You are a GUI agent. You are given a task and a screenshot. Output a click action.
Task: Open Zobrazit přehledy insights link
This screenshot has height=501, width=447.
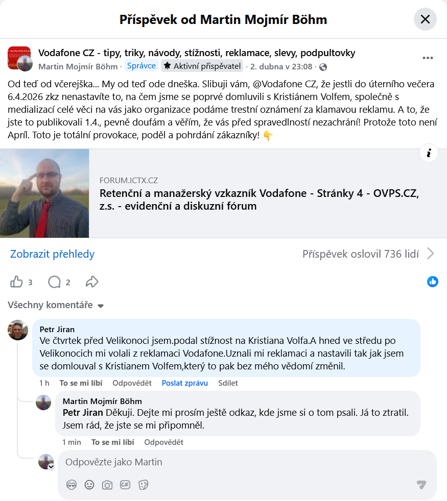pos(53,254)
